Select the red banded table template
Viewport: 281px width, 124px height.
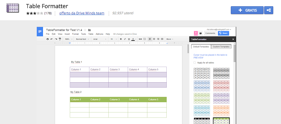pyautogui.click(x=221, y=86)
